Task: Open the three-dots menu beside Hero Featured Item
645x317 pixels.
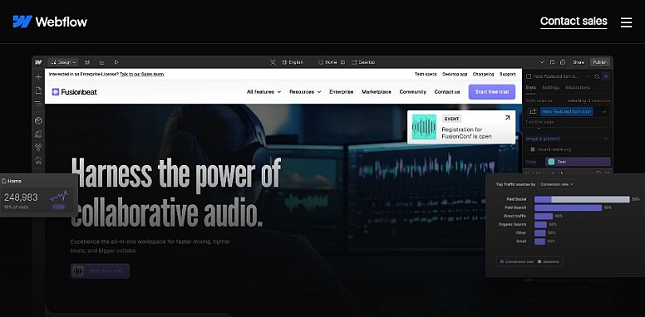Action: tap(587, 76)
